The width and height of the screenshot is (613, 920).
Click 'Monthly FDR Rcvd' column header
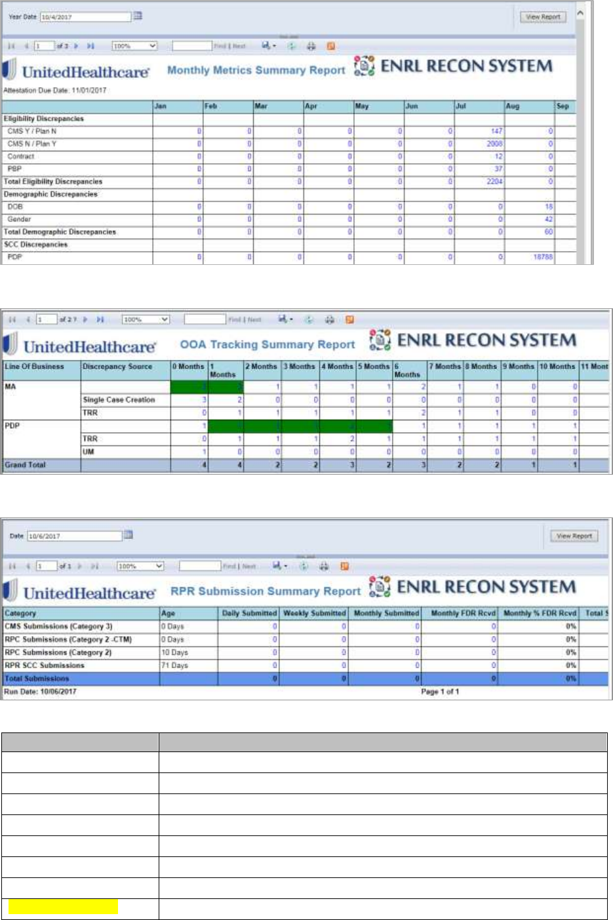click(x=463, y=613)
